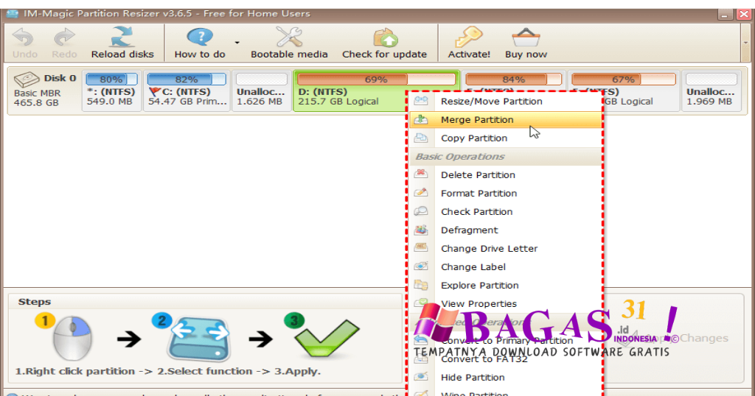Choose Delete Partition from context menu
The height and width of the screenshot is (396, 755).
coord(506,175)
